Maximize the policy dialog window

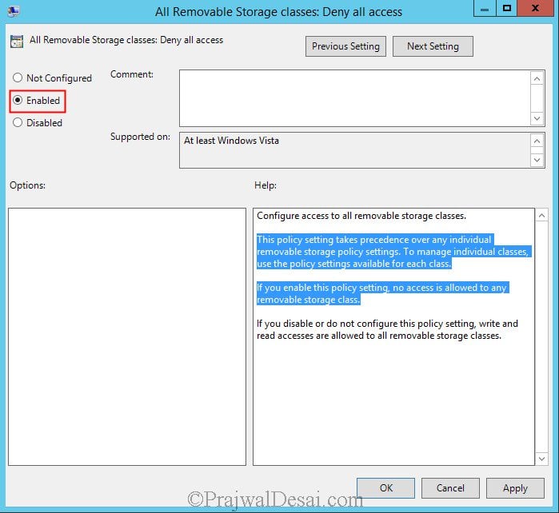(x=506, y=8)
